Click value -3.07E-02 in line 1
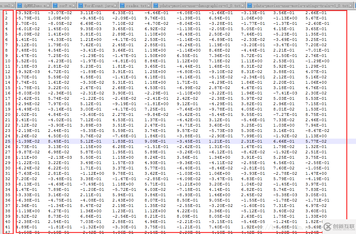Viewport: 356px width, 234px height. [60, 13]
